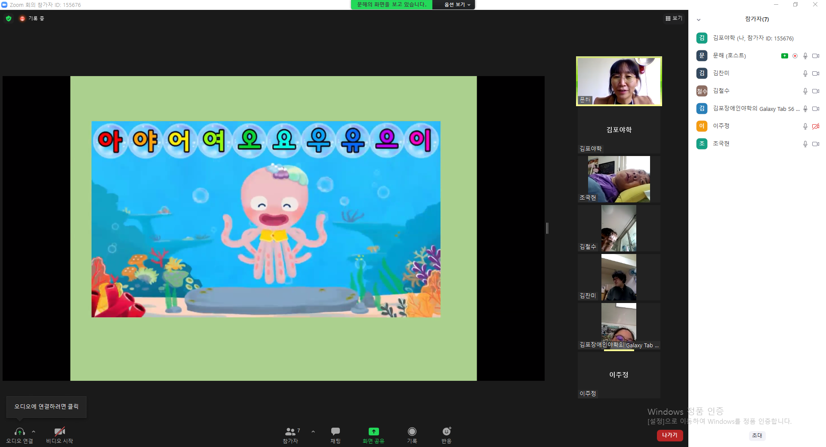This screenshot has width=826, height=447.
Task: Click the green encryption shield icon
Action: [9, 18]
